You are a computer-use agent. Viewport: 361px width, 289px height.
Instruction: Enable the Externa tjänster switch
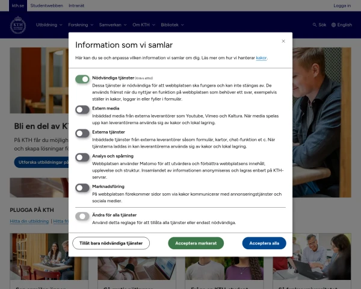(x=82, y=133)
